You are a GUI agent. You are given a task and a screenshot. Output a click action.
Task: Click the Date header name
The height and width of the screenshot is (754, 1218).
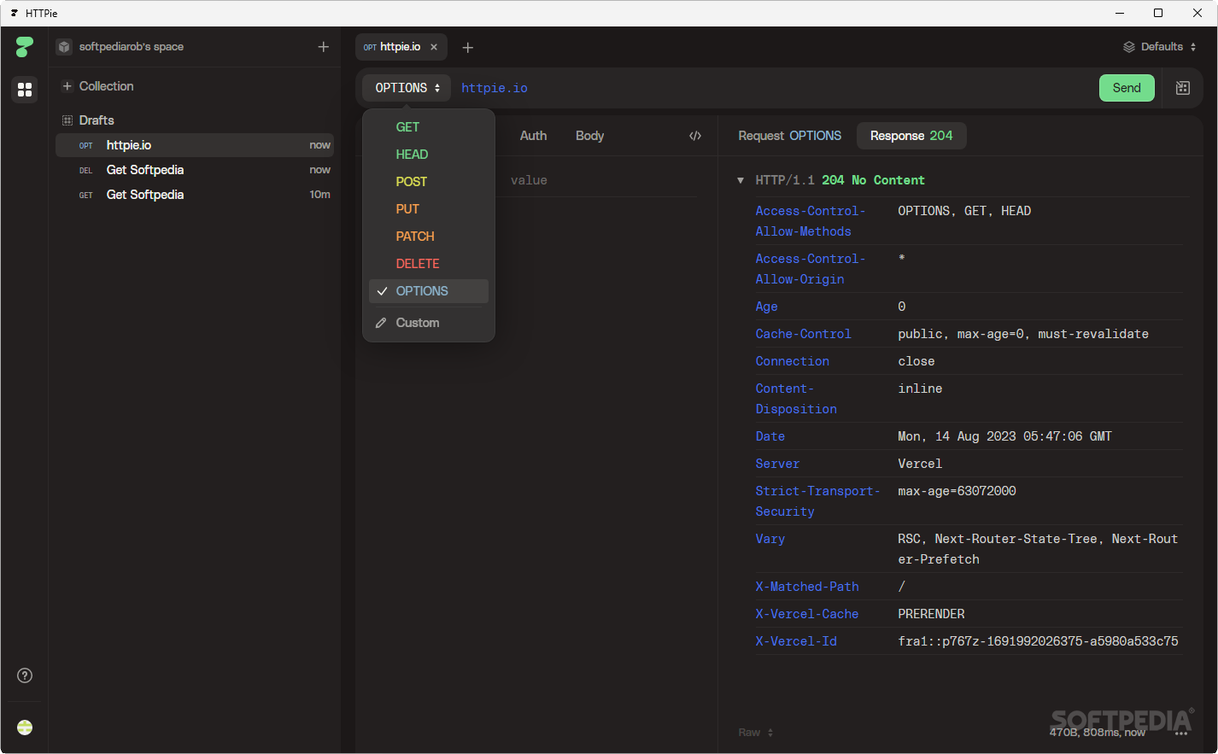click(x=770, y=436)
